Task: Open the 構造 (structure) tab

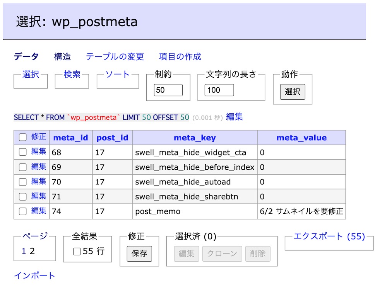Action: [x=62, y=57]
